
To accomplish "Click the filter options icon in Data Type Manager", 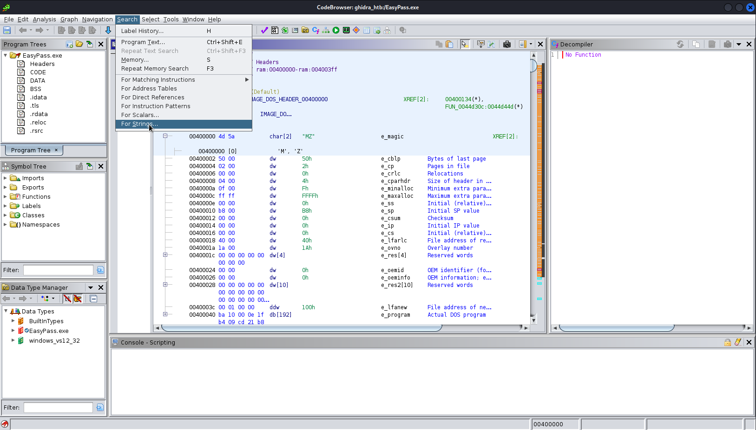I will coord(100,407).
